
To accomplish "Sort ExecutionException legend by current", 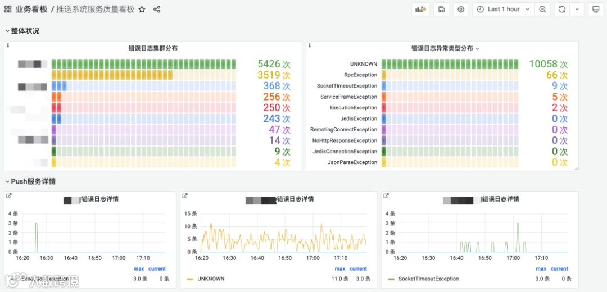I will (157, 268).
